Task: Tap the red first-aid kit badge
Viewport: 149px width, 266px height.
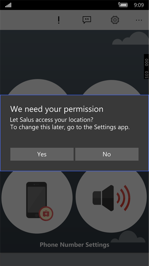Action: point(46,213)
